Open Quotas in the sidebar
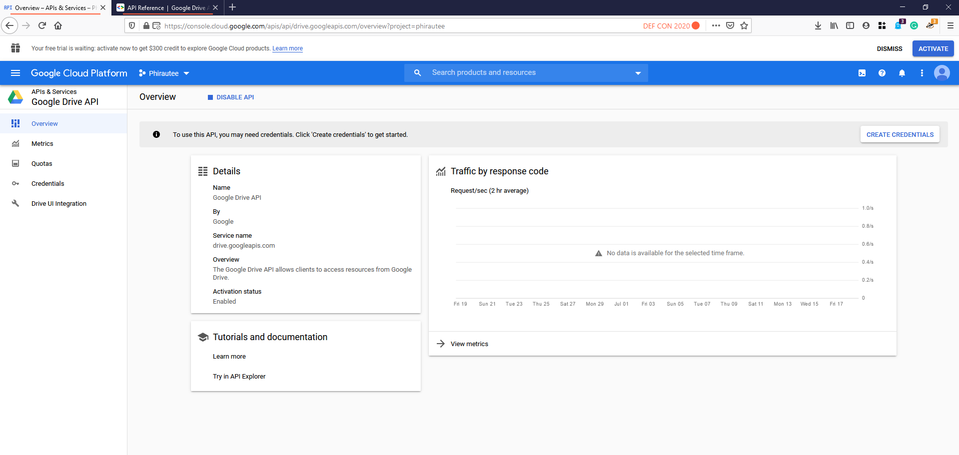The width and height of the screenshot is (959, 455). click(x=63, y=163)
